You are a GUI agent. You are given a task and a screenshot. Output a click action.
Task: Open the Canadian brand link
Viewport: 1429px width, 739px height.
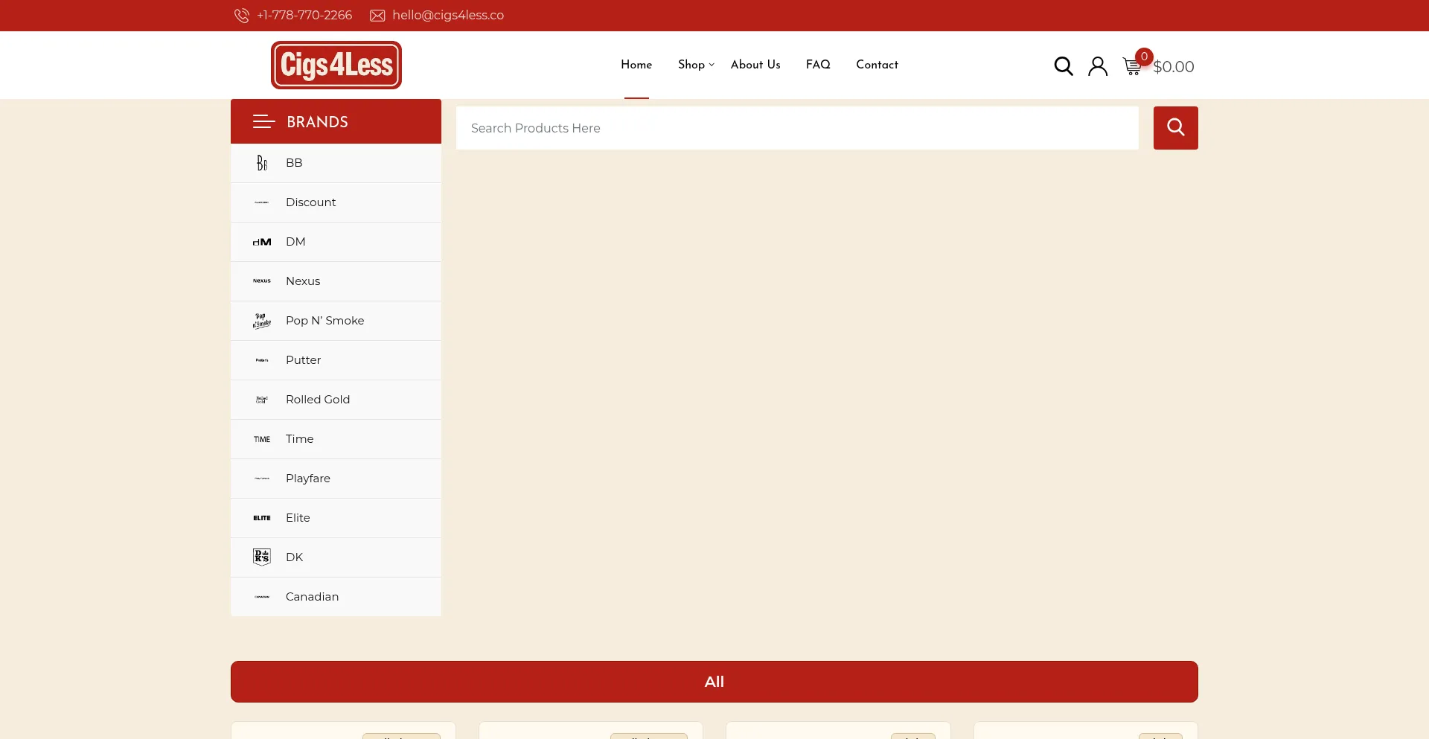313,597
